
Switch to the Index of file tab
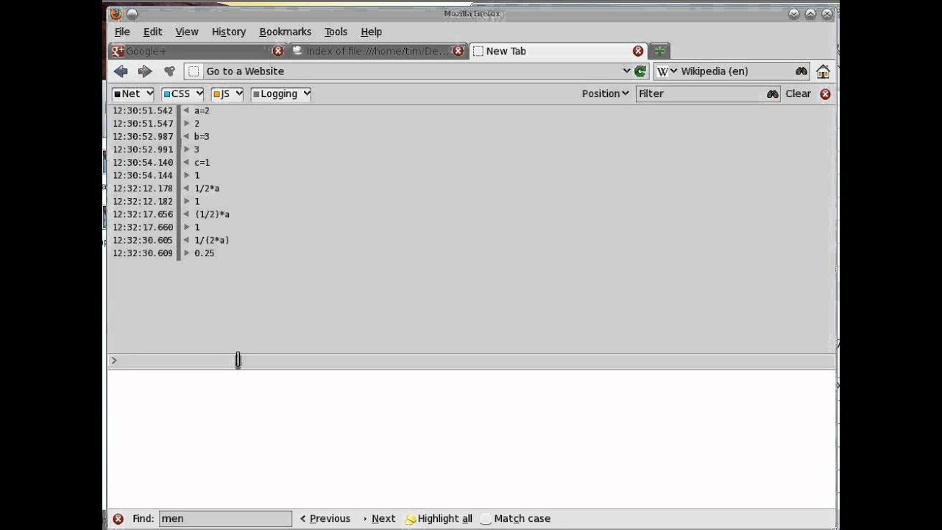coord(378,51)
